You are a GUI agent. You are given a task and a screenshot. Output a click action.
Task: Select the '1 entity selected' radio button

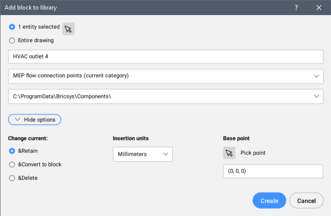tap(12, 27)
